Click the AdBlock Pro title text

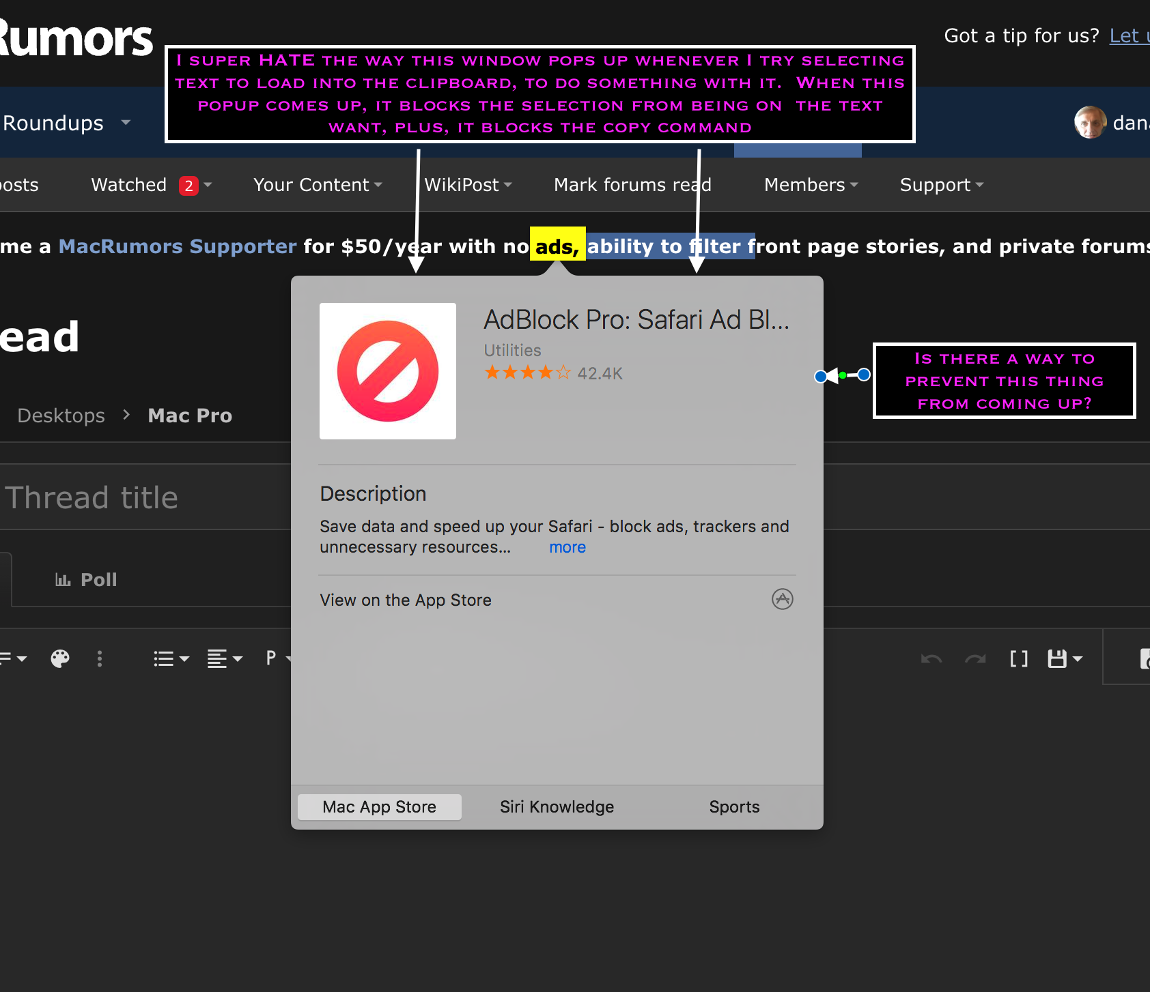[636, 320]
